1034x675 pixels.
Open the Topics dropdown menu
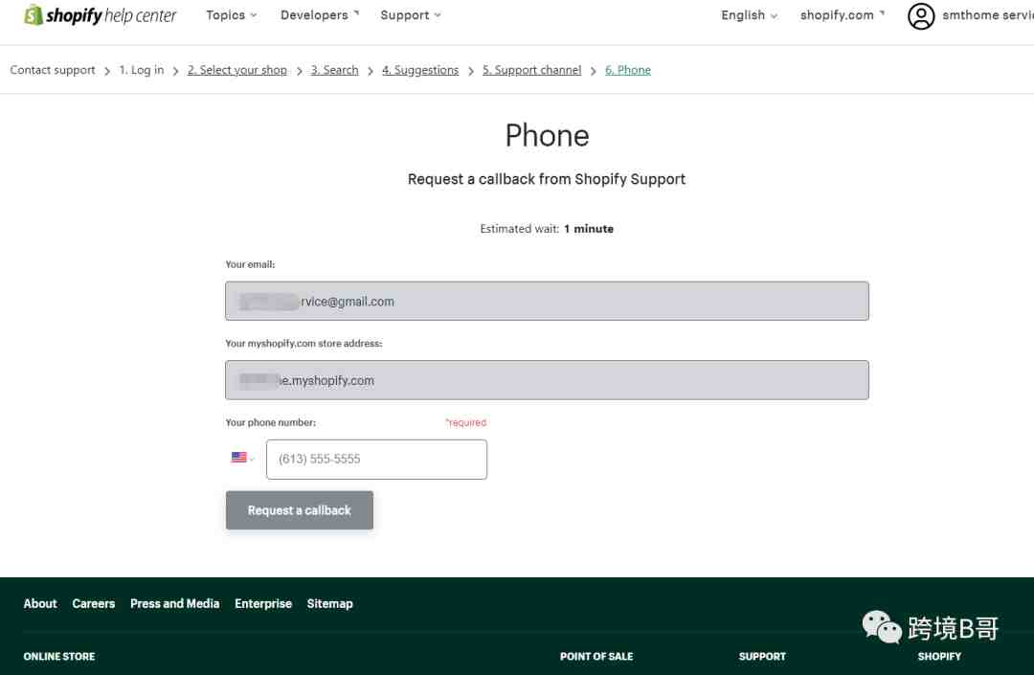click(232, 15)
